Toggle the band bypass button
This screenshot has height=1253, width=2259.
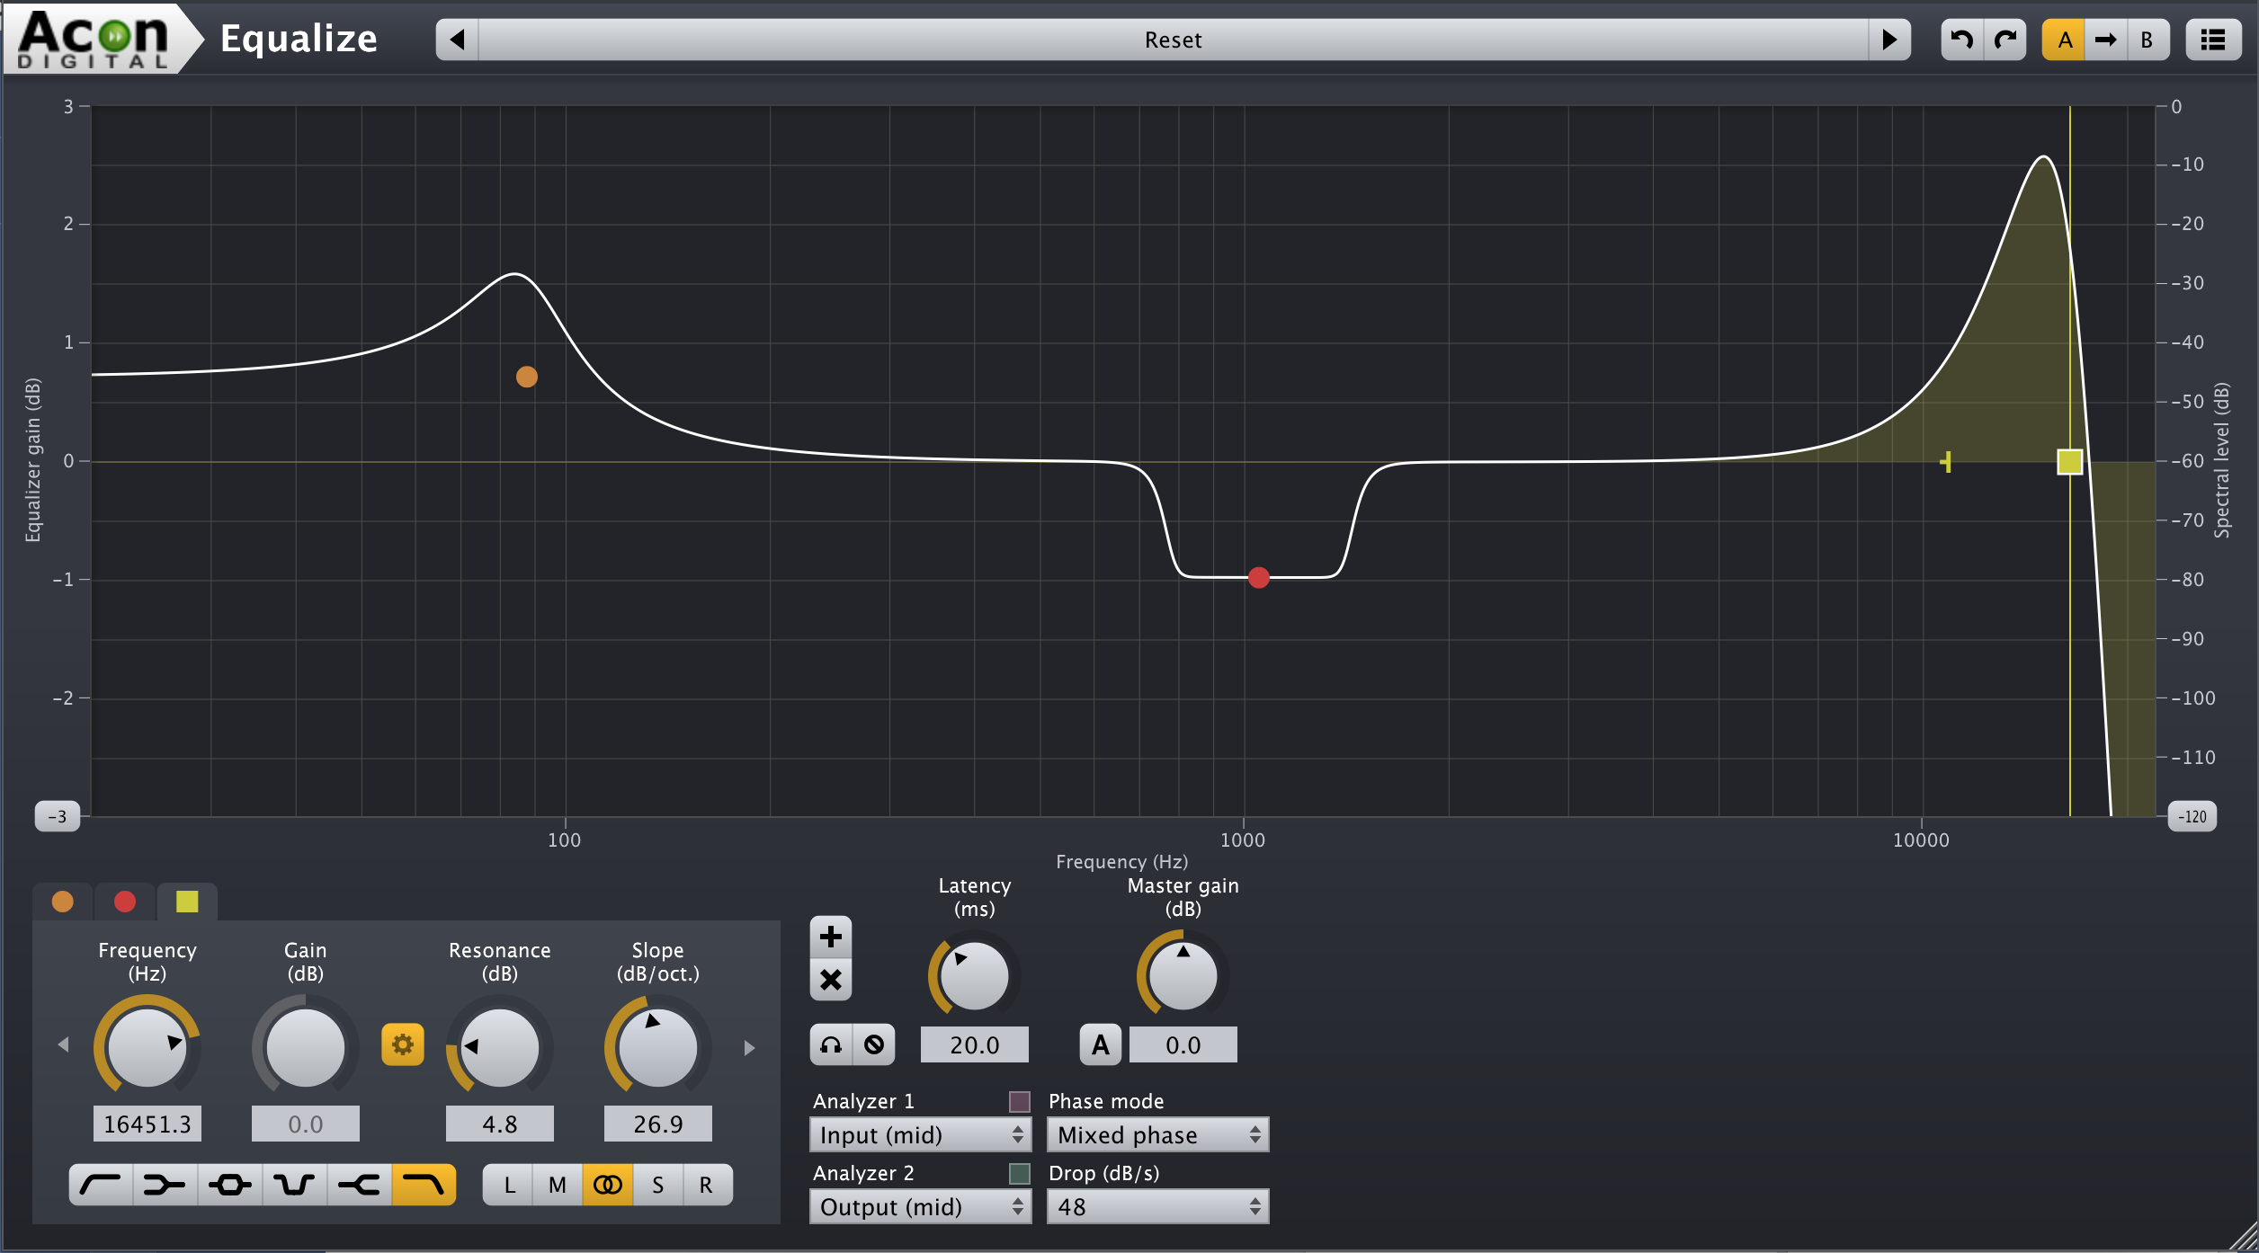click(873, 1044)
